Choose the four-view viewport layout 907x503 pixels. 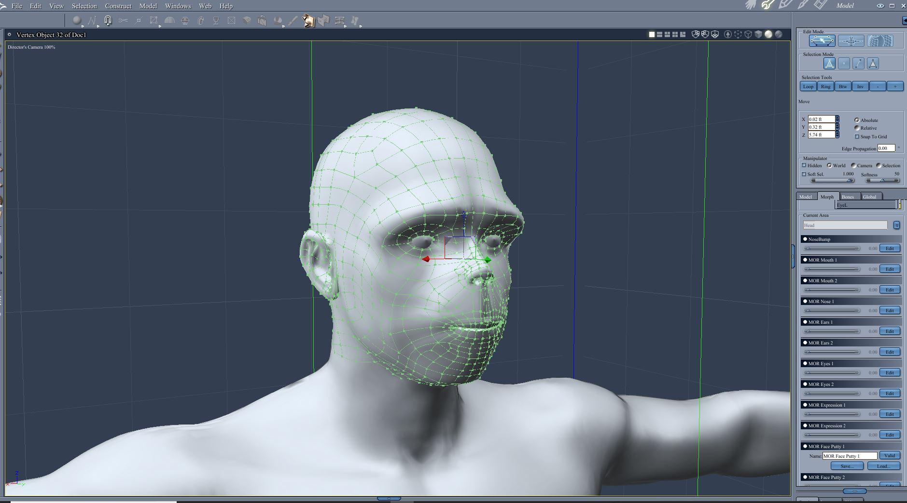coord(675,34)
